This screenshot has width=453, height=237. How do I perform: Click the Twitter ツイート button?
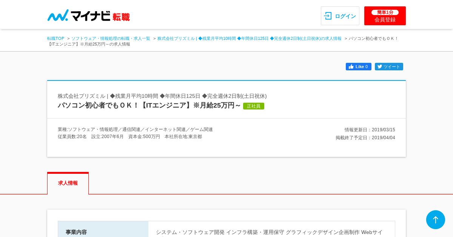click(389, 67)
